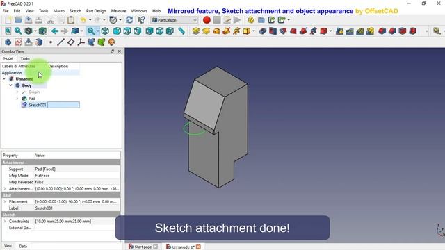Collapse the Unnamed document tree node

click(x=4, y=78)
